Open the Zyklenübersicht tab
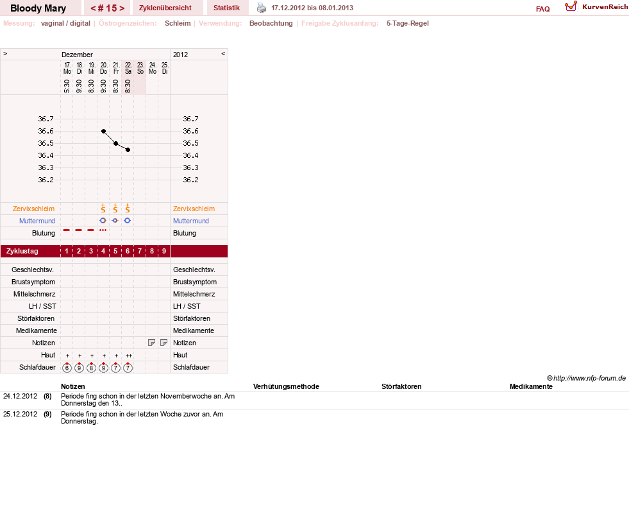The image size is (629, 532). pos(165,8)
